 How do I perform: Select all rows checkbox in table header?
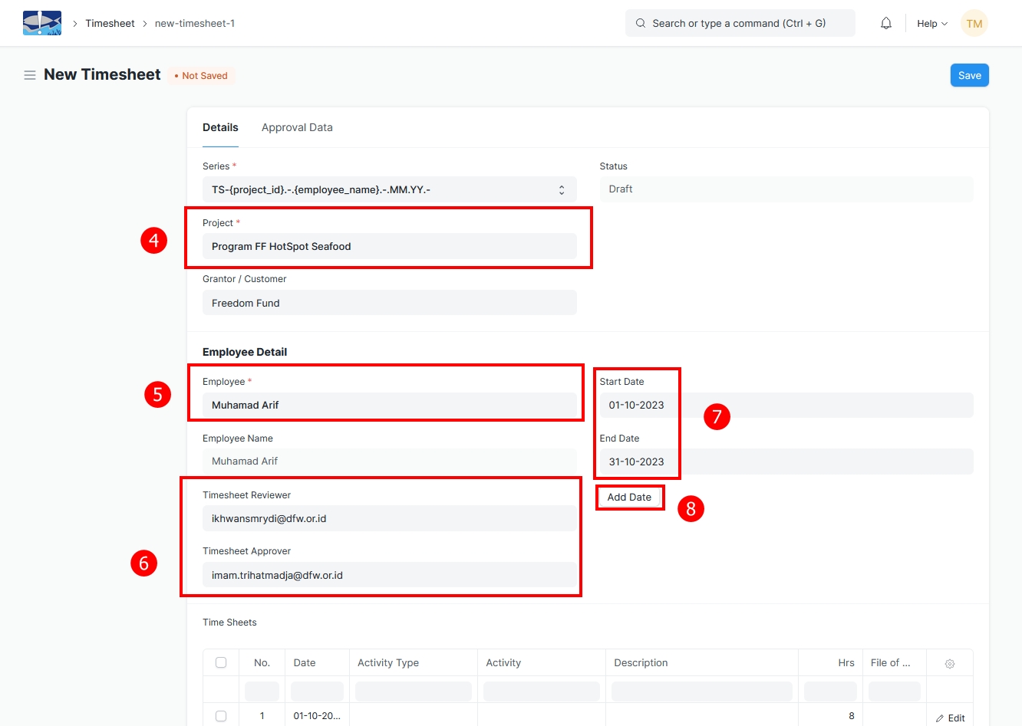coord(221,662)
